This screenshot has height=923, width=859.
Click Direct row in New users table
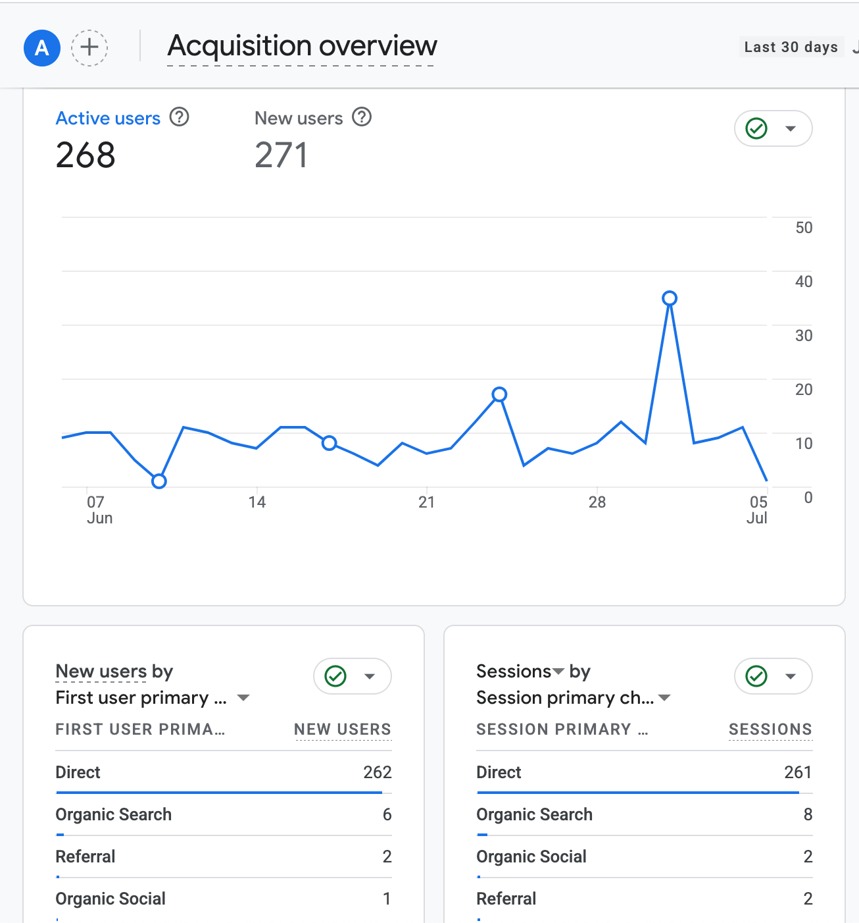coord(224,772)
